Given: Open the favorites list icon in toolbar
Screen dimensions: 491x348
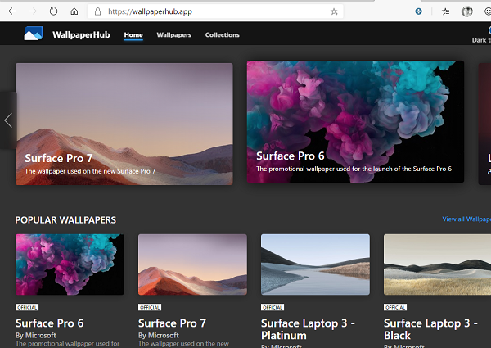Looking at the screenshot, I should coord(445,12).
